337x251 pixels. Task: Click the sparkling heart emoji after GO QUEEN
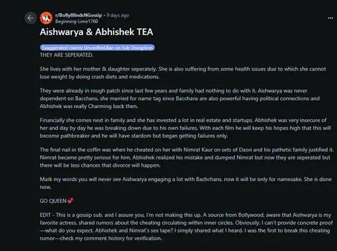coord(71,201)
